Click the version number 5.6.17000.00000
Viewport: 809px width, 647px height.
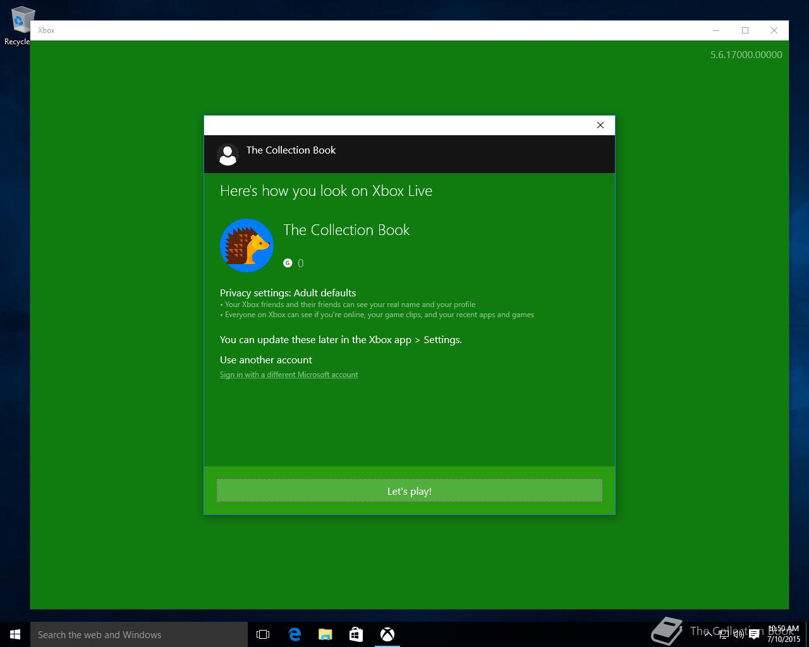[746, 55]
